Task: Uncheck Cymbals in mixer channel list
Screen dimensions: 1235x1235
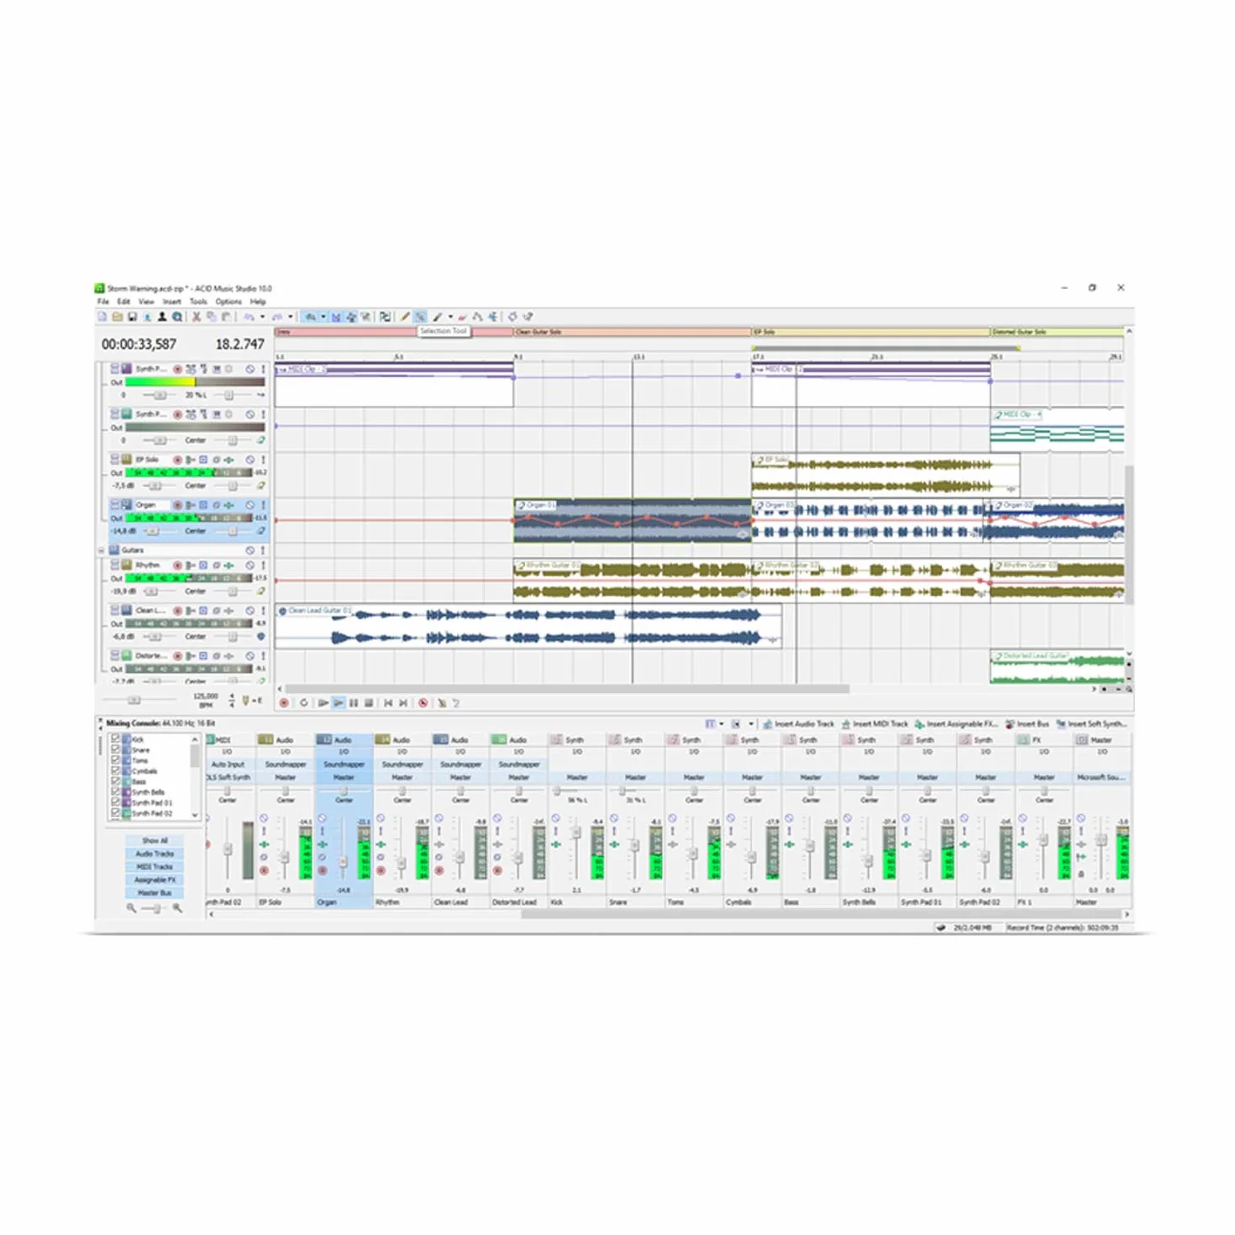Action: [x=116, y=770]
